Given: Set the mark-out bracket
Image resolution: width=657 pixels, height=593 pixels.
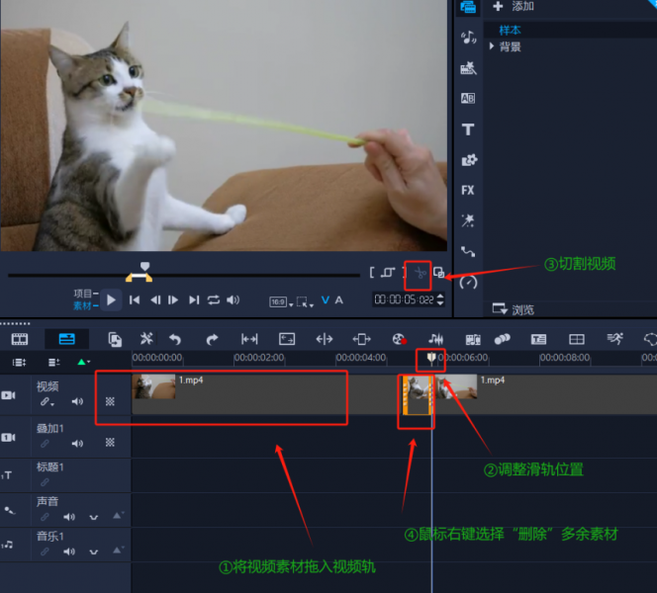Looking at the screenshot, I should tap(404, 273).
